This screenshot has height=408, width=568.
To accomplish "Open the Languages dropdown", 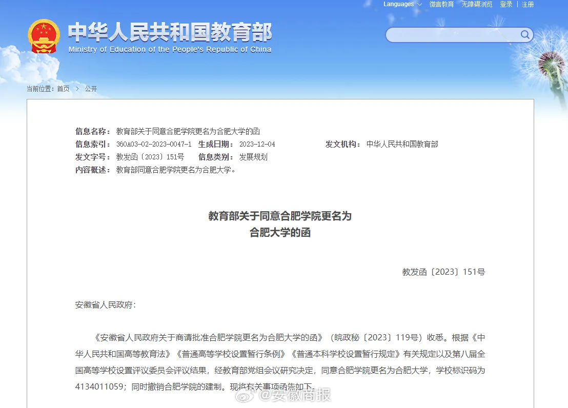I will (x=402, y=4).
